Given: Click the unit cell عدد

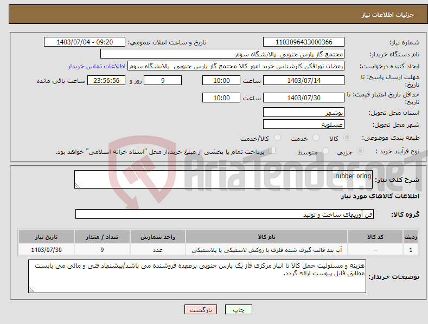Looking at the screenshot, I should pos(158,250).
